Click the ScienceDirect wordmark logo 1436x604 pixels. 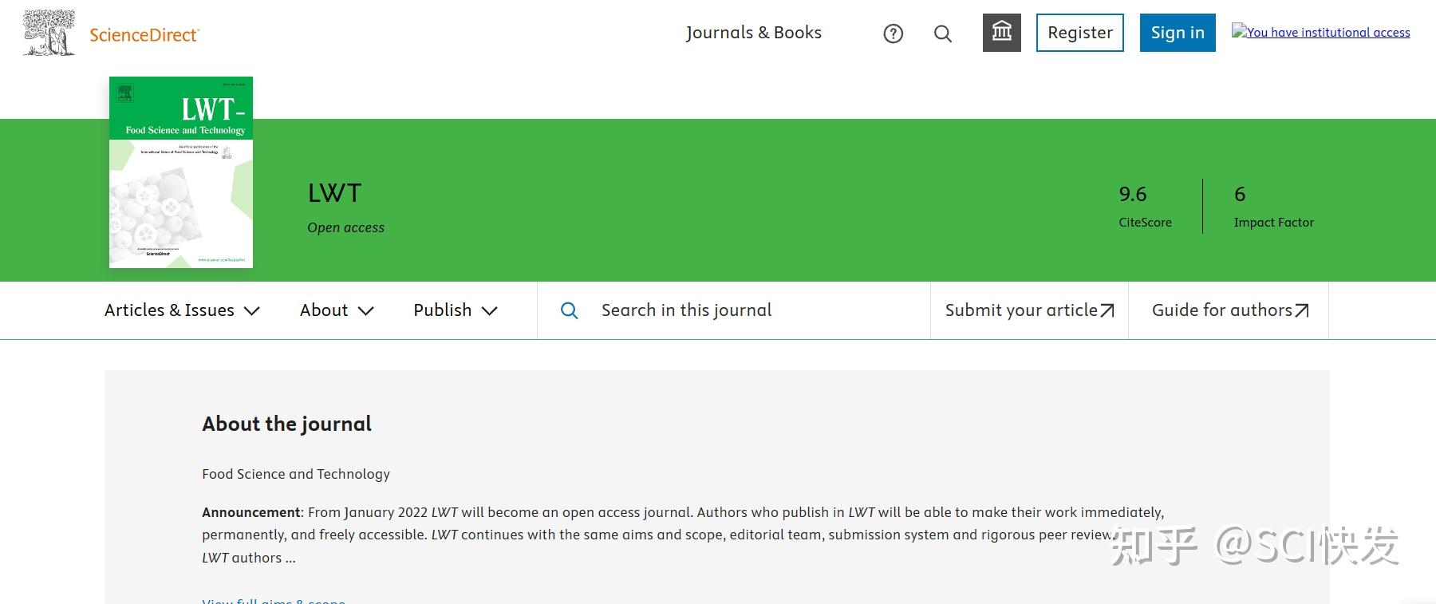click(x=144, y=34)
